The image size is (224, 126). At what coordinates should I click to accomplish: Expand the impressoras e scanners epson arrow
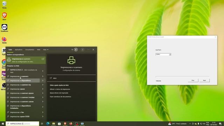click(43, 93)
